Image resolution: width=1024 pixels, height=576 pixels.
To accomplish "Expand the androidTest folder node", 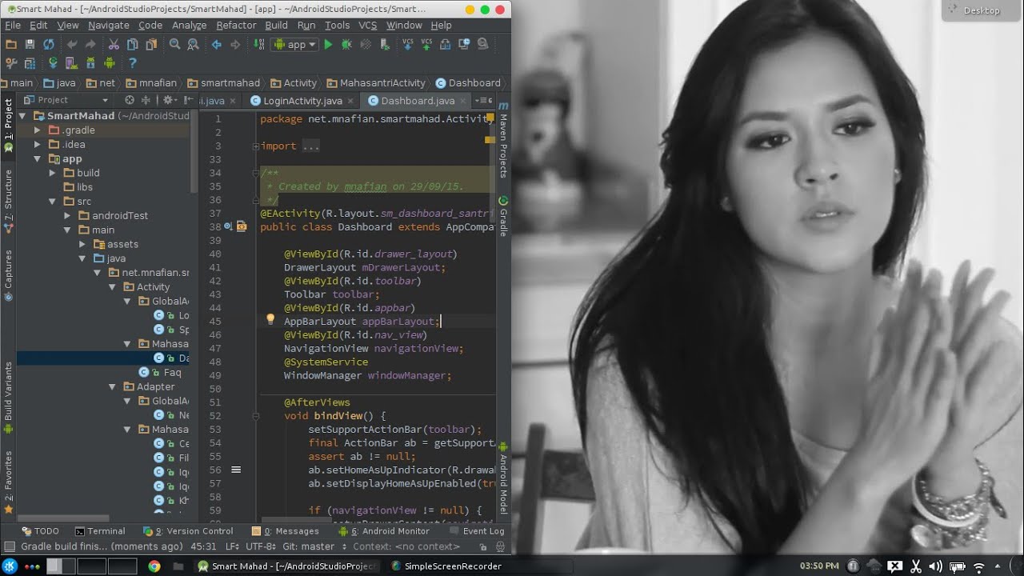I will point(67,216).
